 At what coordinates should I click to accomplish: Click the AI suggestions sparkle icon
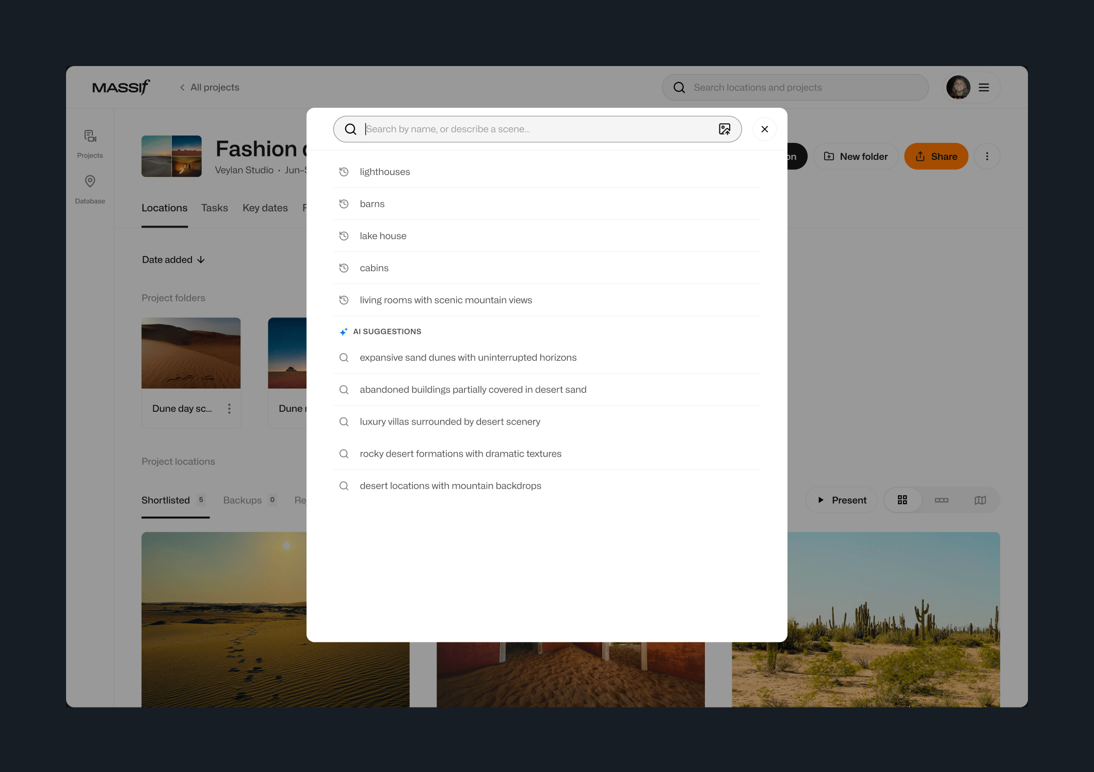pyautogui.click(x=343, y=332)
